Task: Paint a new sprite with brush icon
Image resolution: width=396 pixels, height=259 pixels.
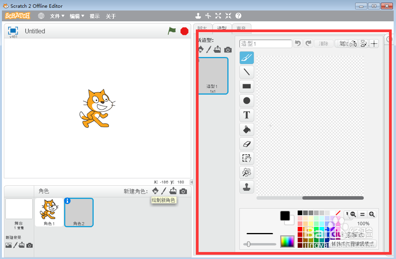Action: tap(164, 191)
